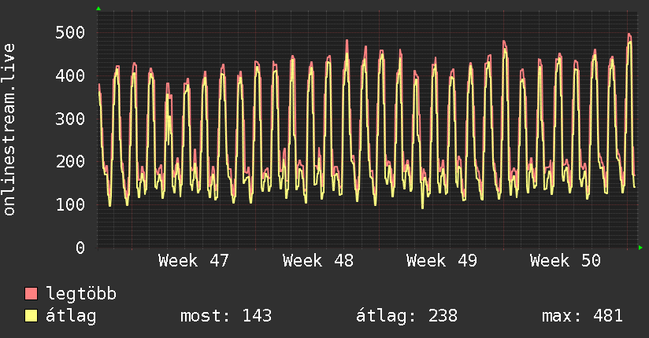Click the 500 y-axis value label
Screen dimensions: 649x338
70,33
